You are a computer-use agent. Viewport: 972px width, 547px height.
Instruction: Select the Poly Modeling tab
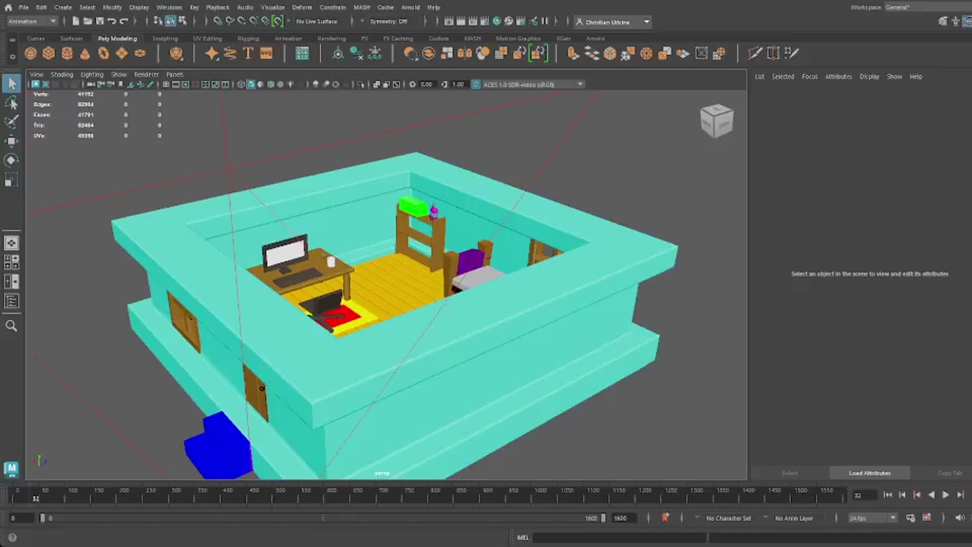(117, 38)
